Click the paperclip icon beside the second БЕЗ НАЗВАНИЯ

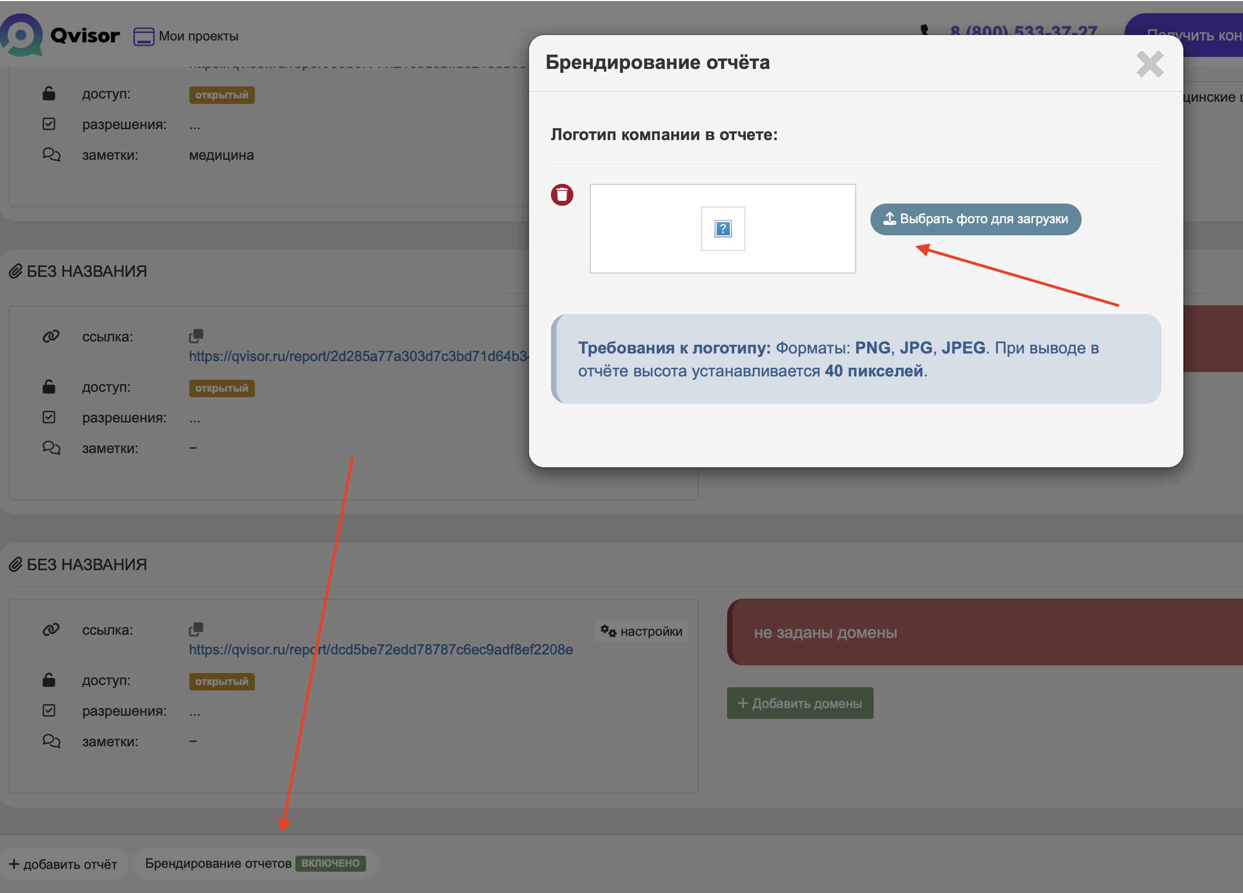[x=15, y=564]
